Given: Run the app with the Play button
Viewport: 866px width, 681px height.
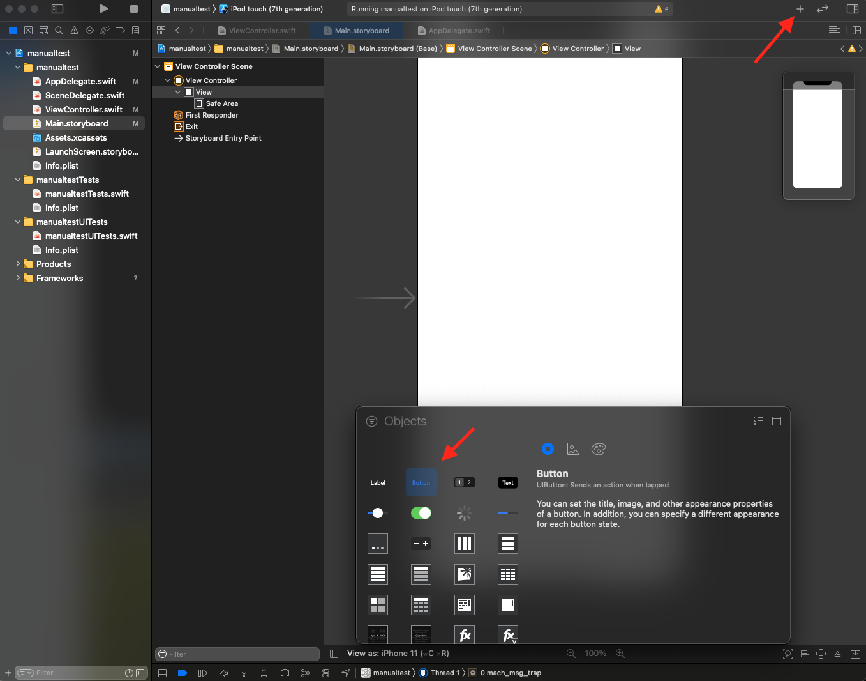Looking at the screenshot, I should tap(104, 9).
